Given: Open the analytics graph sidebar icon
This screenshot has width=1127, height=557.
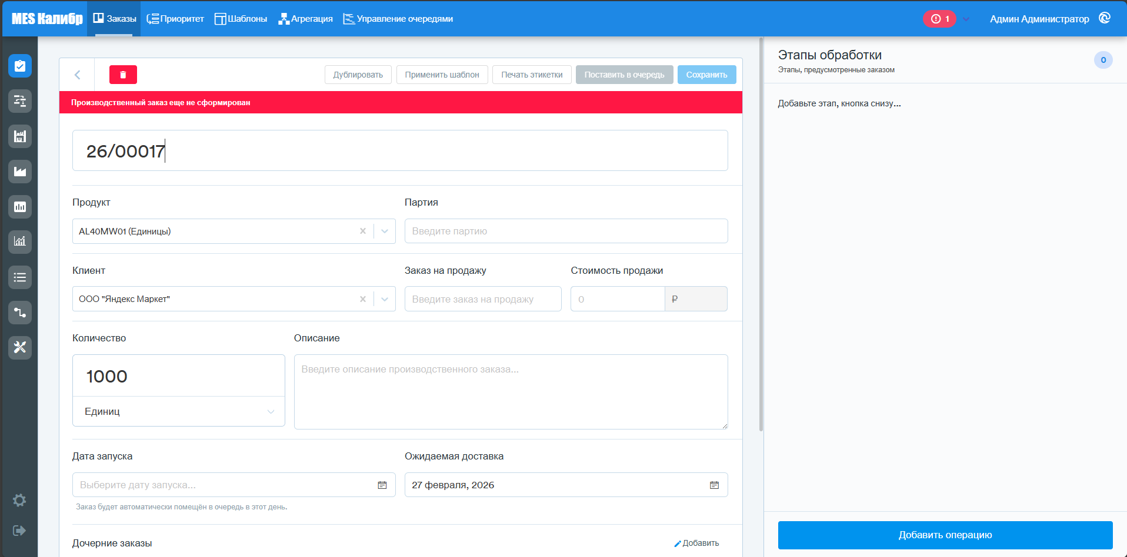Looking at the screenshot, I should 20,241.
